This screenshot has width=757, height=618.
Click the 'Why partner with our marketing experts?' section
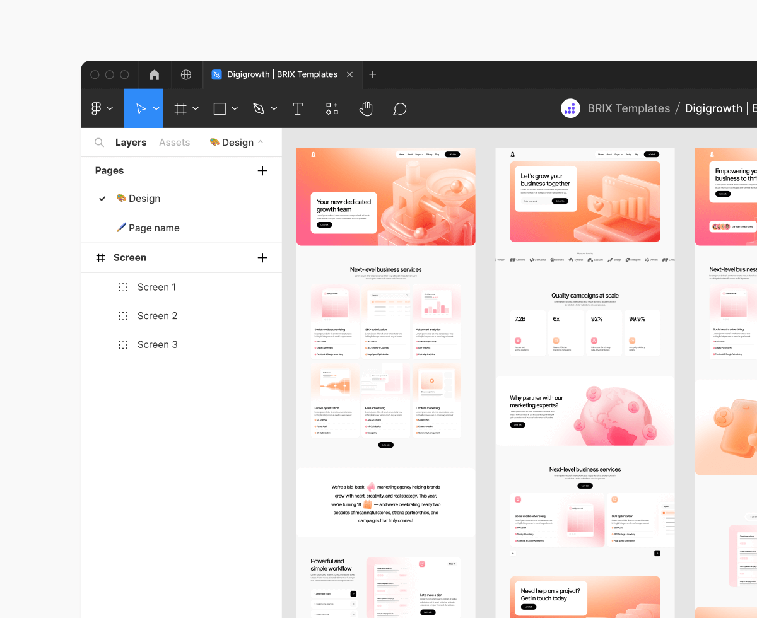pos(585,411)
